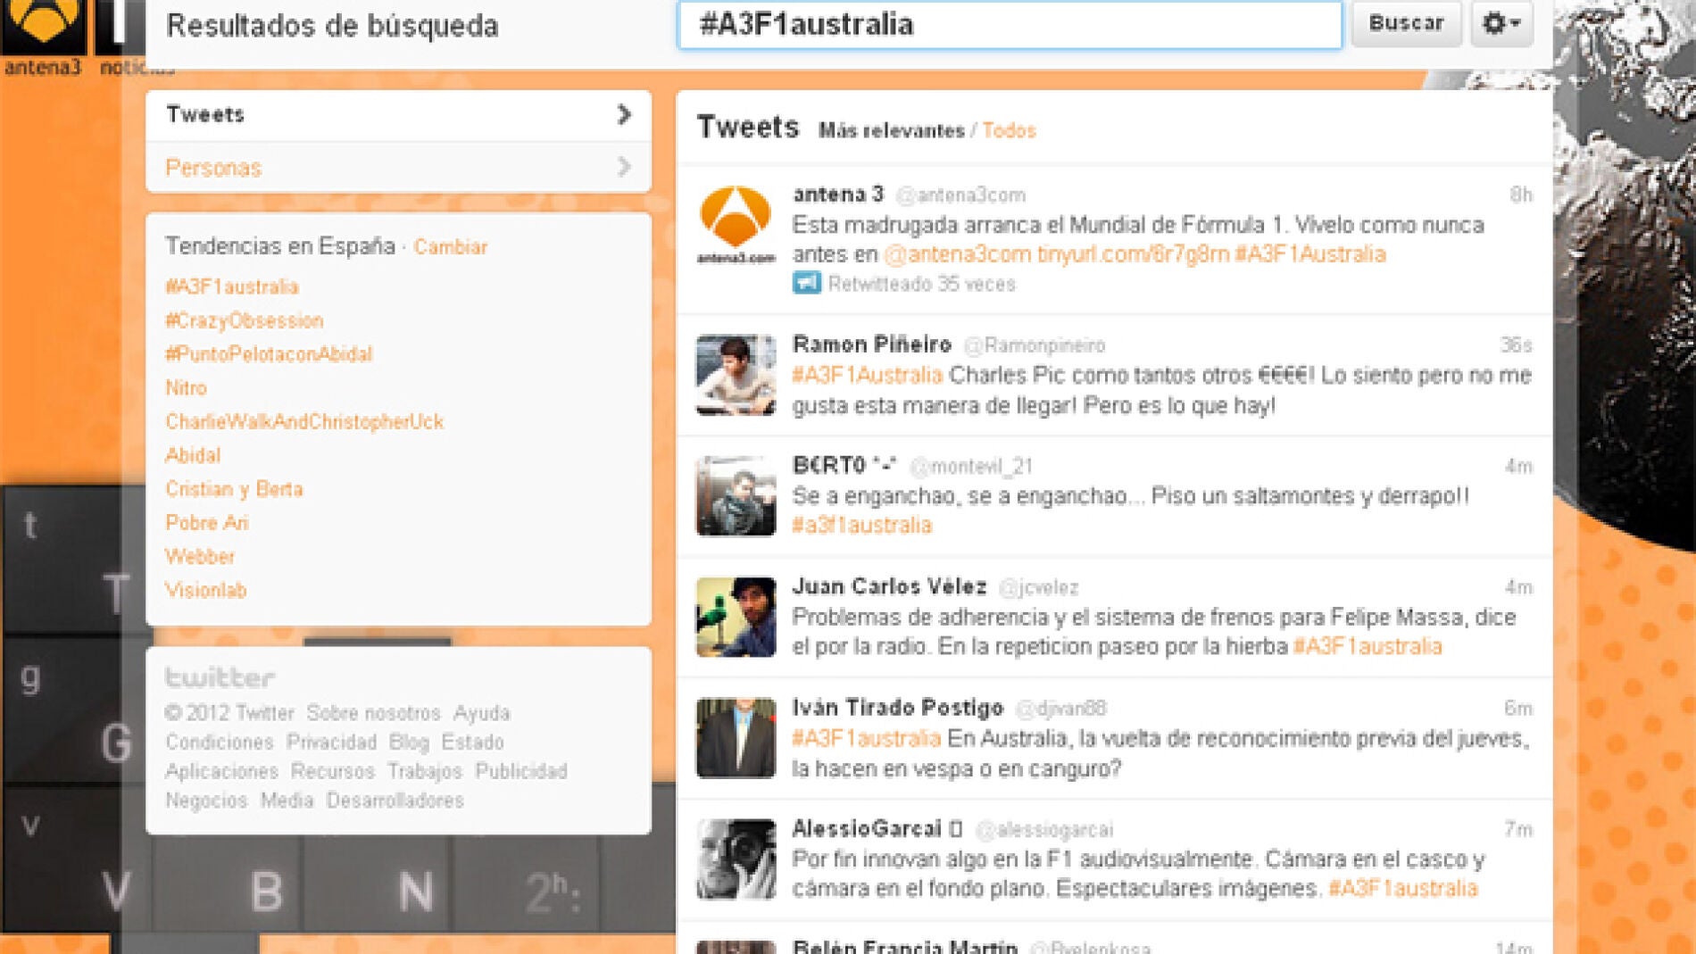Screen dimensions: 1696x954
Task: Expand the Personas section via its chevron
Action: coord(625,167)
